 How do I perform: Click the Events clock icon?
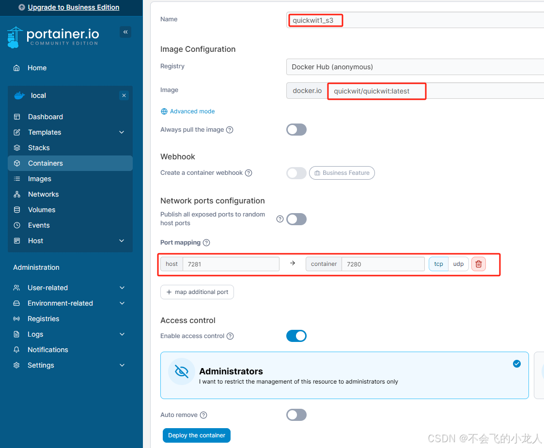coord(16,225)
